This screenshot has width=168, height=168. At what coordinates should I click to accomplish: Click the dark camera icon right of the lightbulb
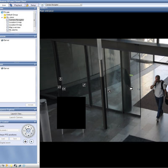[16, 166]
